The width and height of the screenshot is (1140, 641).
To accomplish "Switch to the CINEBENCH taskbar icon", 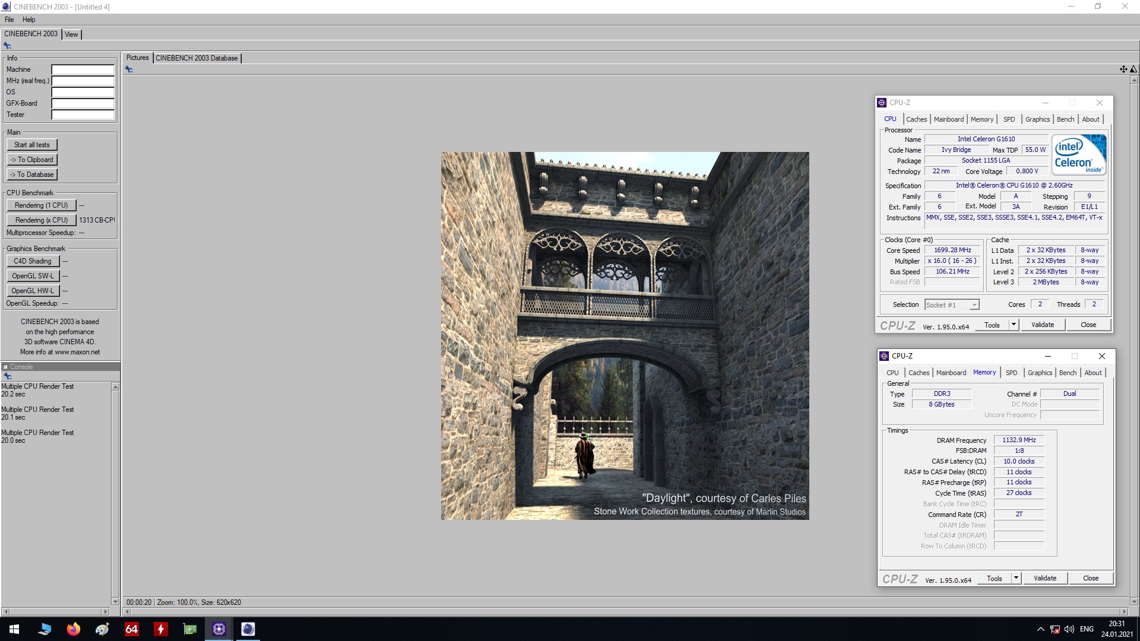I will coord(248,629).
